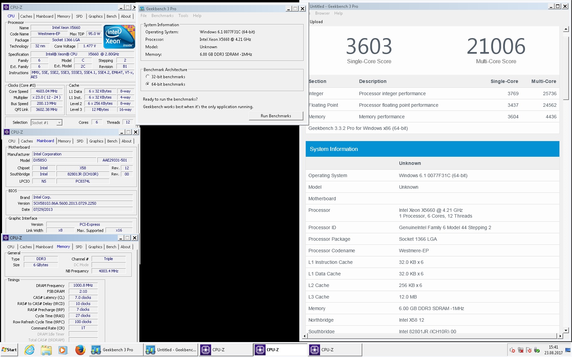Click the Geekbench 3 Pro window title icon
The height and width of the screenshot is (357, 572).
tap(142, 8)
